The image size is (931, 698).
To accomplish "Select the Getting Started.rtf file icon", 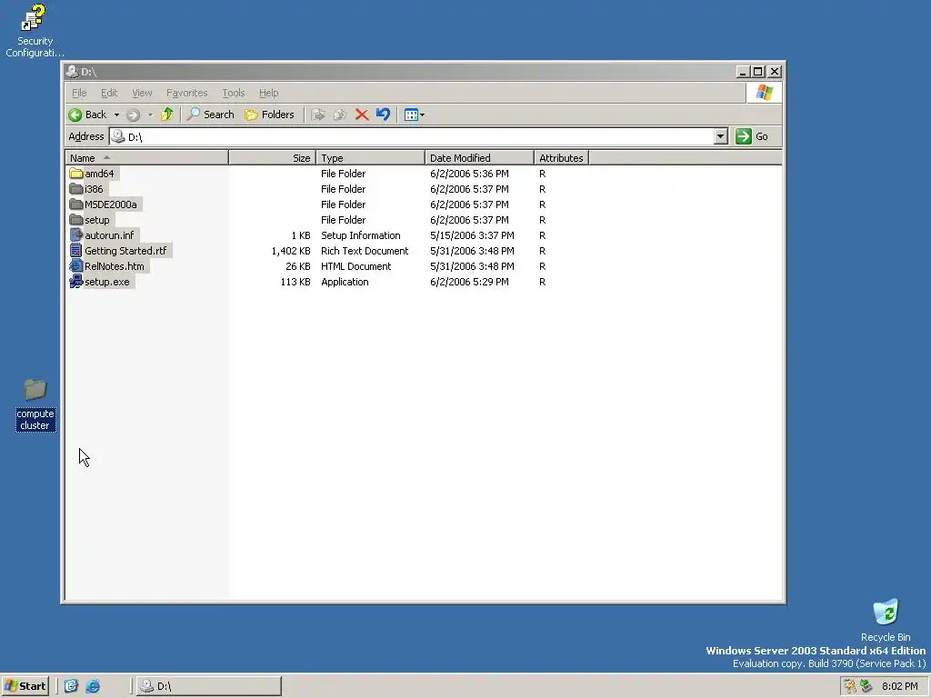I will pyautogui.click(x=76, y=251).
